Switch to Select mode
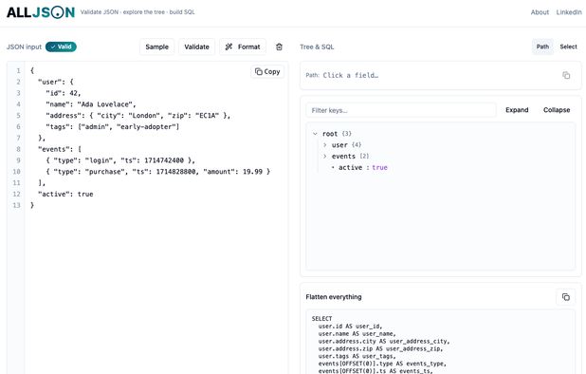The image size is (586, 374). (x=568, y=47)
